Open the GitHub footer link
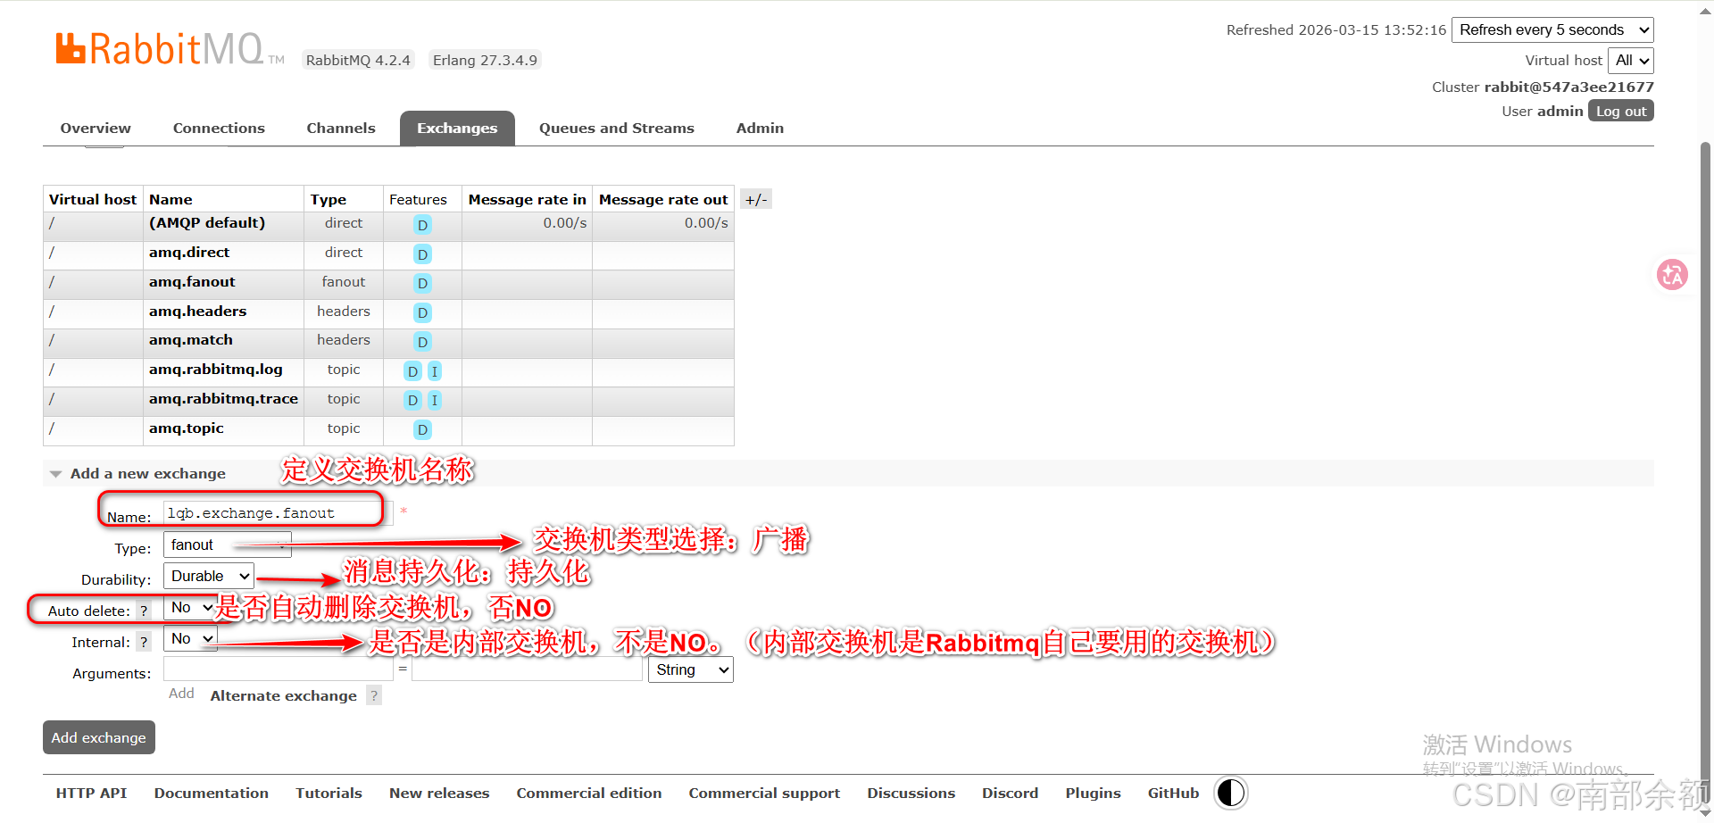The height and width of the screenshot is (823, 1714). click(x=1174, y=793)
